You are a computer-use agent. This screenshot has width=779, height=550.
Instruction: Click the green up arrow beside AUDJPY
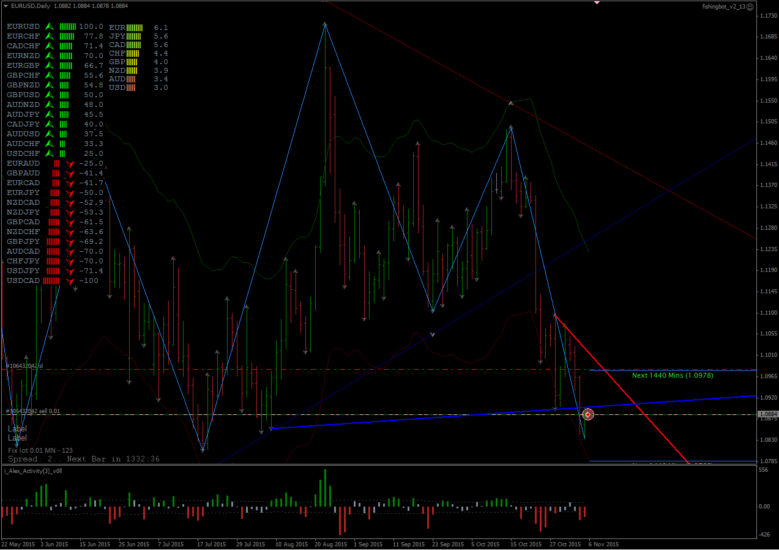click(x=50, y=115)
